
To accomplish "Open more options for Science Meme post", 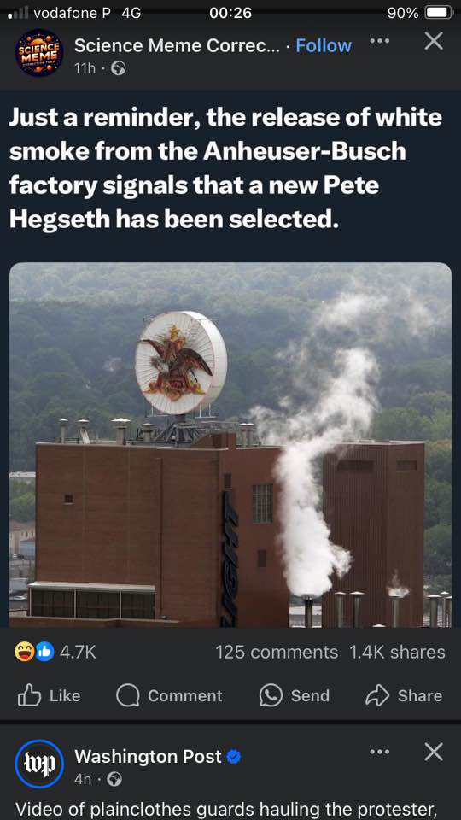I will (379, 40).
